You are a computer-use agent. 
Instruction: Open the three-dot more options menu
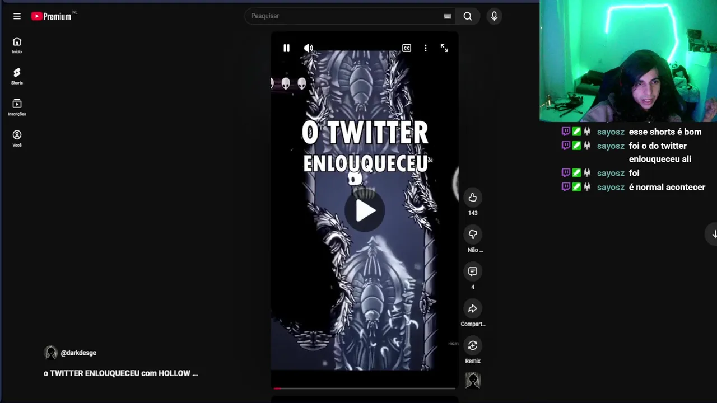(426, 48)
